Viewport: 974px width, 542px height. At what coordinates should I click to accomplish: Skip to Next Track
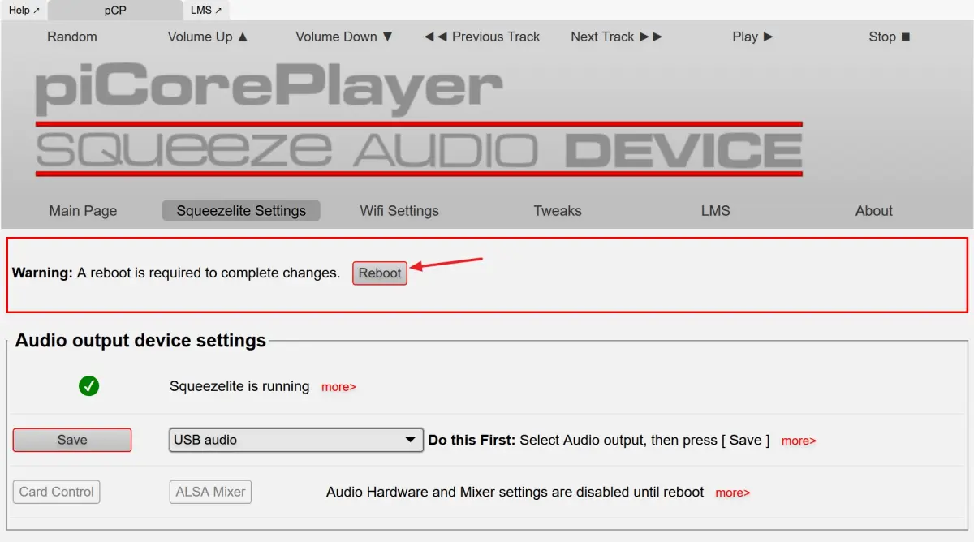[617, 37]
